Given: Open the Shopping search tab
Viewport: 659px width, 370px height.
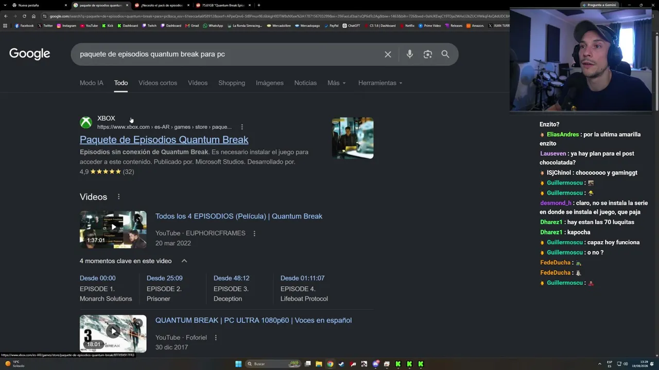Looking at the screenshot, I should click(x=232, y=83).
